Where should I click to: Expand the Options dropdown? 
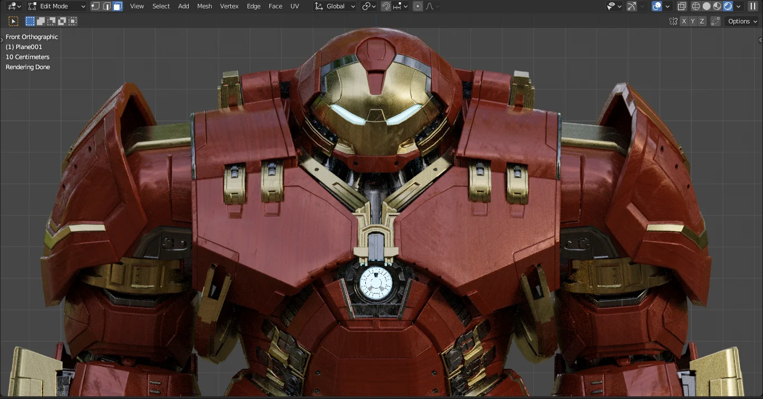click(x=742, y=21)
